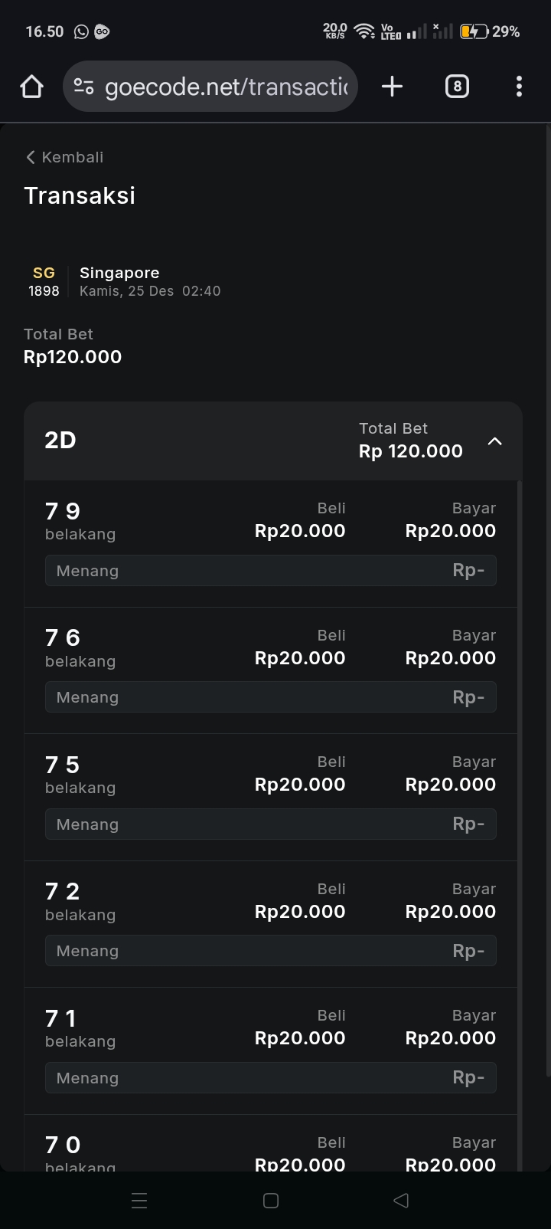Select the 79 belakang bet entry
Screen dimensions: 551x1229
(x=80, y=520)
